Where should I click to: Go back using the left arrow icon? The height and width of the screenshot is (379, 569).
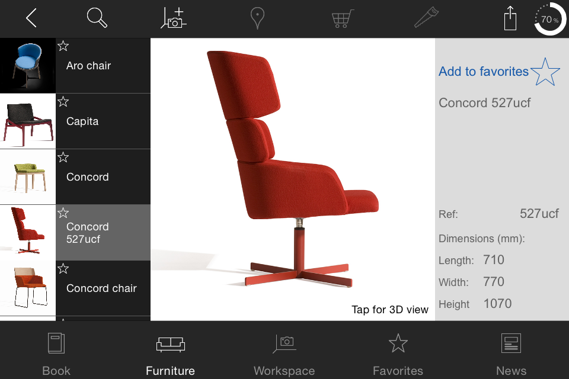[x=31, y=18]
